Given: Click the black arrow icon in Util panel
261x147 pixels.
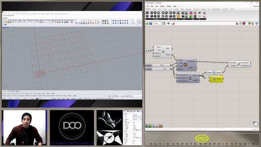Looking at the screenshot, I should click(199, 13).
